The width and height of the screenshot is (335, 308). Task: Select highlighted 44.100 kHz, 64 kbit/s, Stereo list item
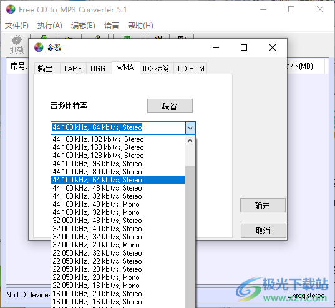click(x=118, y=180)
